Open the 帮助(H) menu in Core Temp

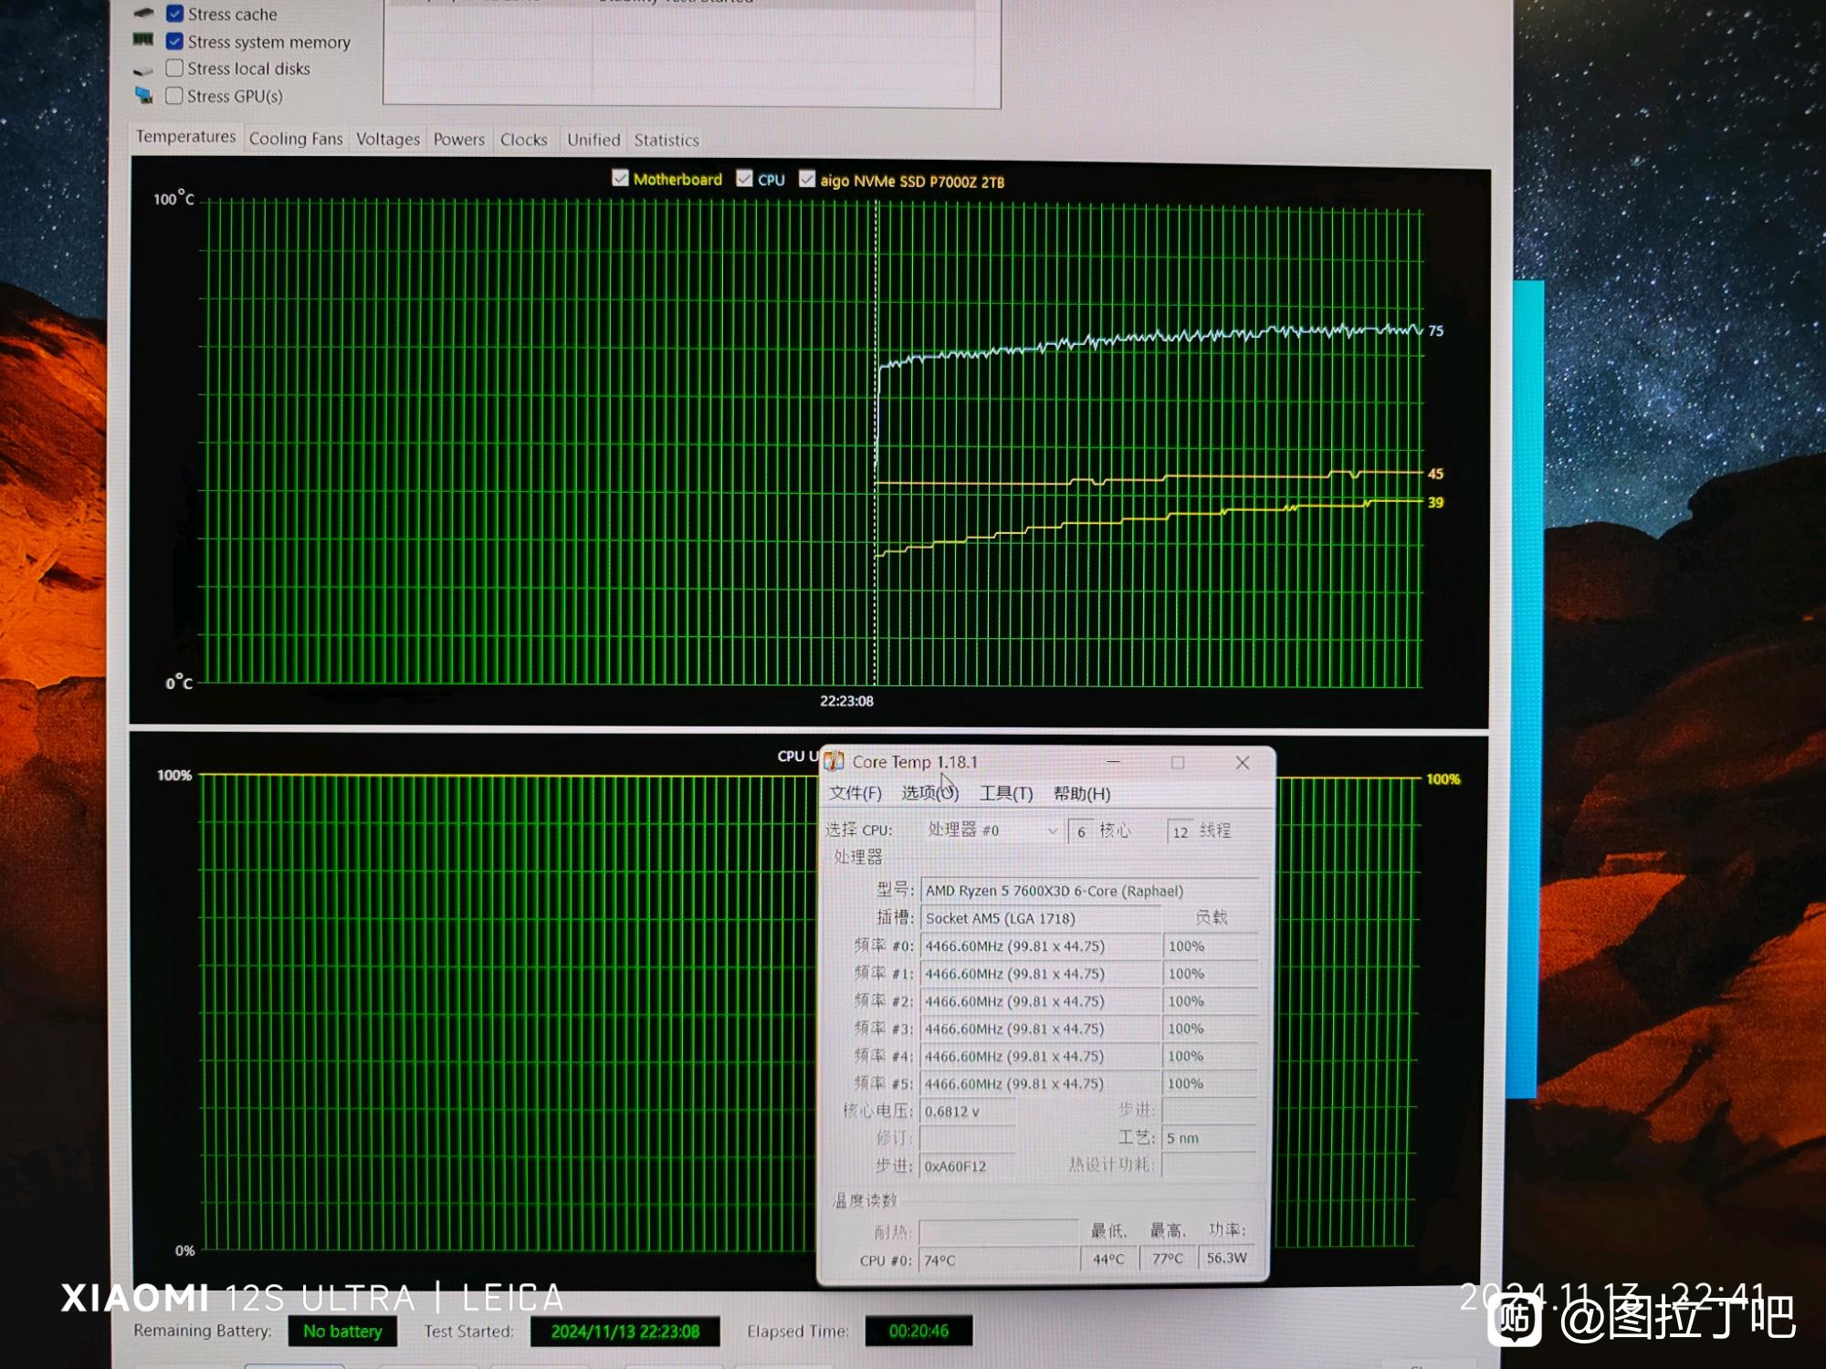(x=1082, y=794)
